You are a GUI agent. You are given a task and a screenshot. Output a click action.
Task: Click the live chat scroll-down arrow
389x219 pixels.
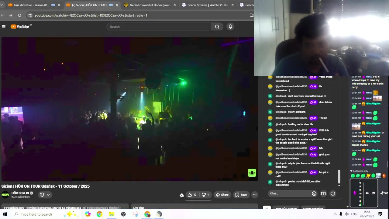339,185
